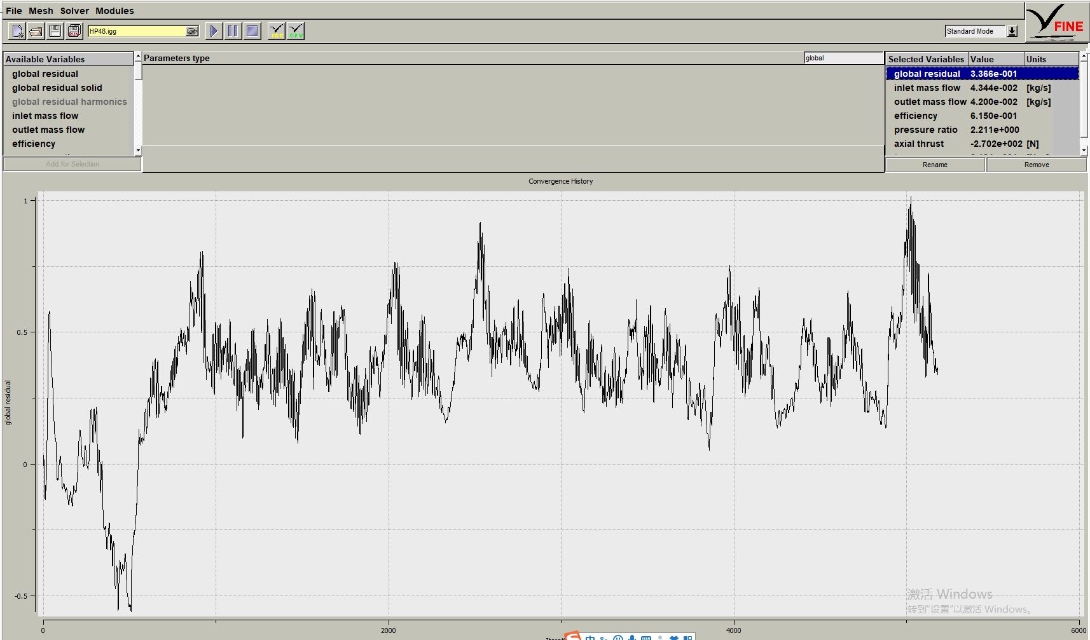Open the File menu
This screenshot has height=640, width=1090.
click(x=13, y=11)
